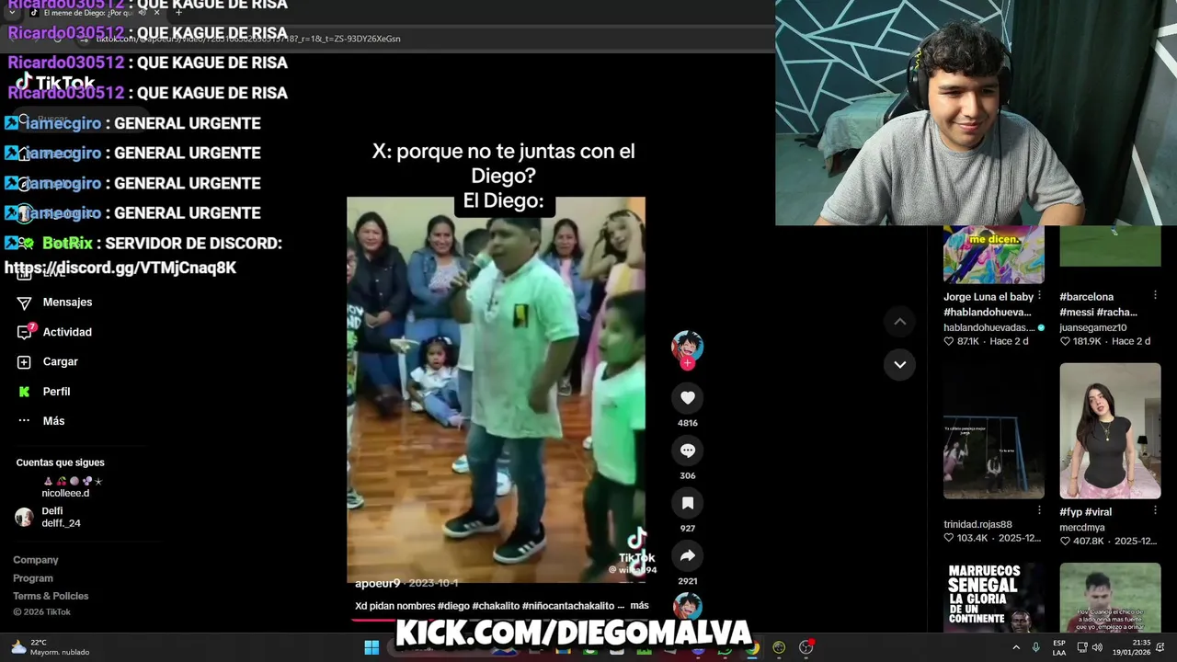Follow the creator with the red plus badge

[x=687, y=363]
